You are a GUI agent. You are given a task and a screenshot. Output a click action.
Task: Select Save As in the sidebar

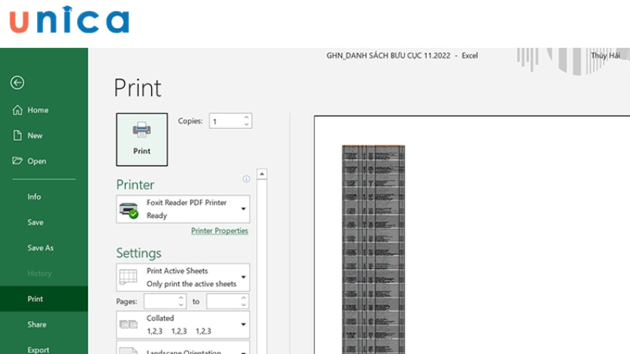click(x=40, y=248)
